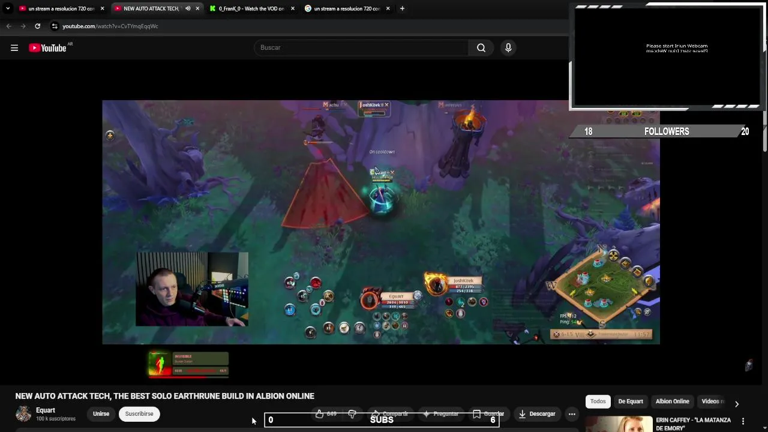The width and height of the screenshot is (768, 432).
Task: Click the search magnifier button
Action: (481, 47)
